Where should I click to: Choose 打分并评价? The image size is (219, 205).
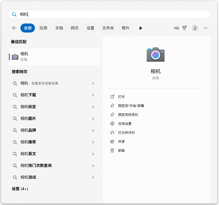pyautogui.click(x=126, y=133)
